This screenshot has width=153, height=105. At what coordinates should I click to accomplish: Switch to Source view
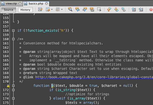[8, 10]
